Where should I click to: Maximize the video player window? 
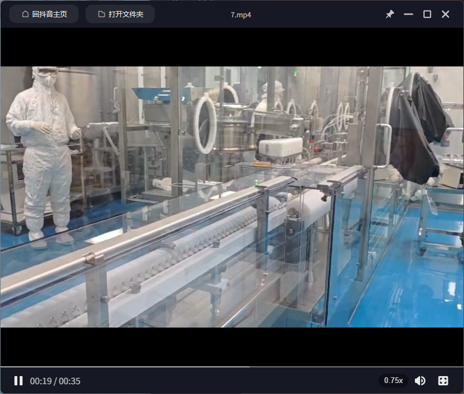tap(427, 14)
